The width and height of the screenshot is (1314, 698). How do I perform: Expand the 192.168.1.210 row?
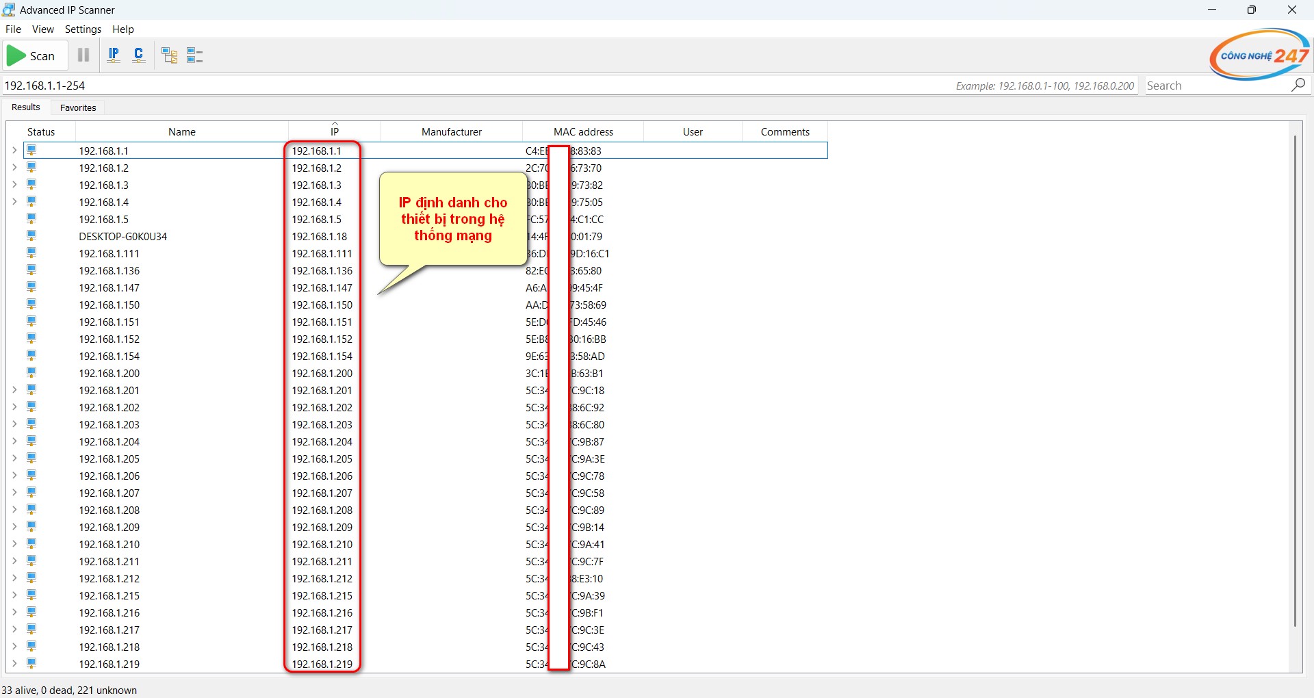14,543
